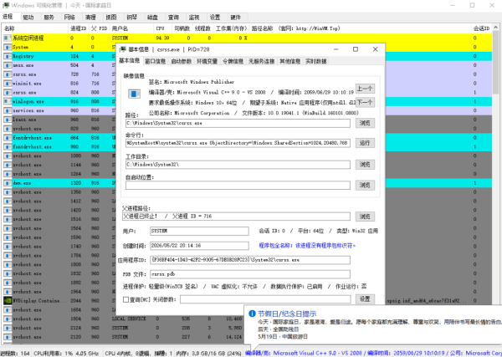Click the 基本信息 dialog title bar icon
Viewport: 502px width, 357px height.
coord(123,49)
